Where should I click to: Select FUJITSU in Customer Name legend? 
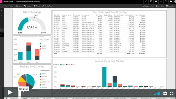pyautogui.click(x=43, y=76)
